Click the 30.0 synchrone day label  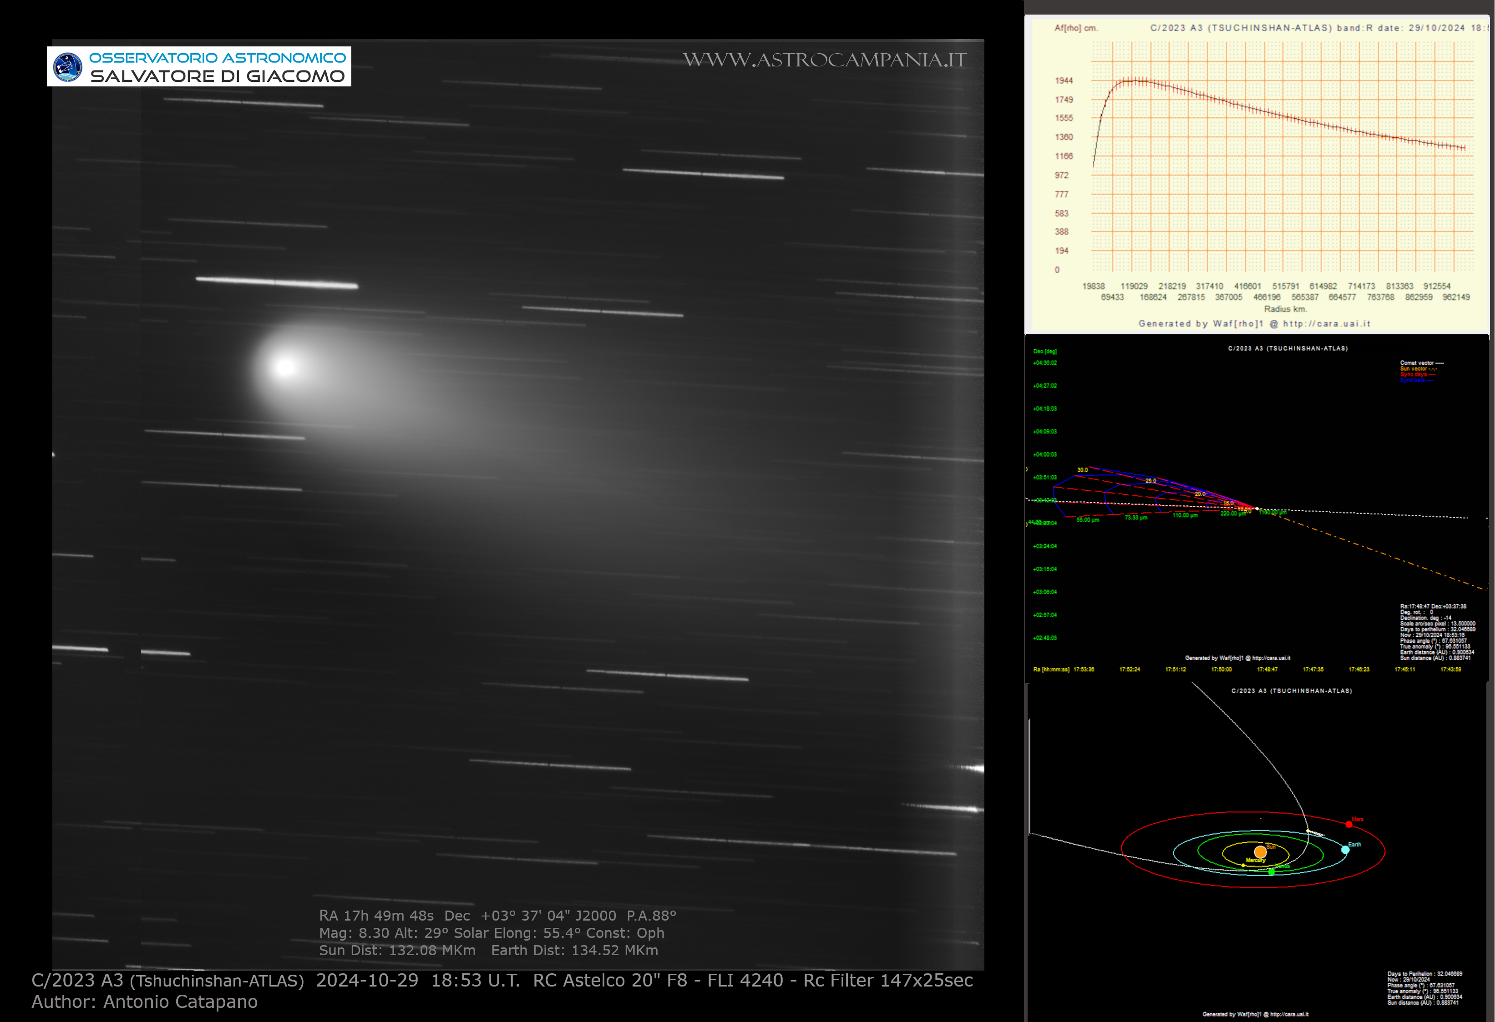point(1083,470)
